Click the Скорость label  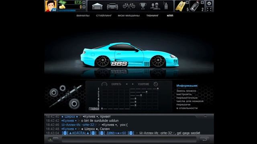pos(116,84)
